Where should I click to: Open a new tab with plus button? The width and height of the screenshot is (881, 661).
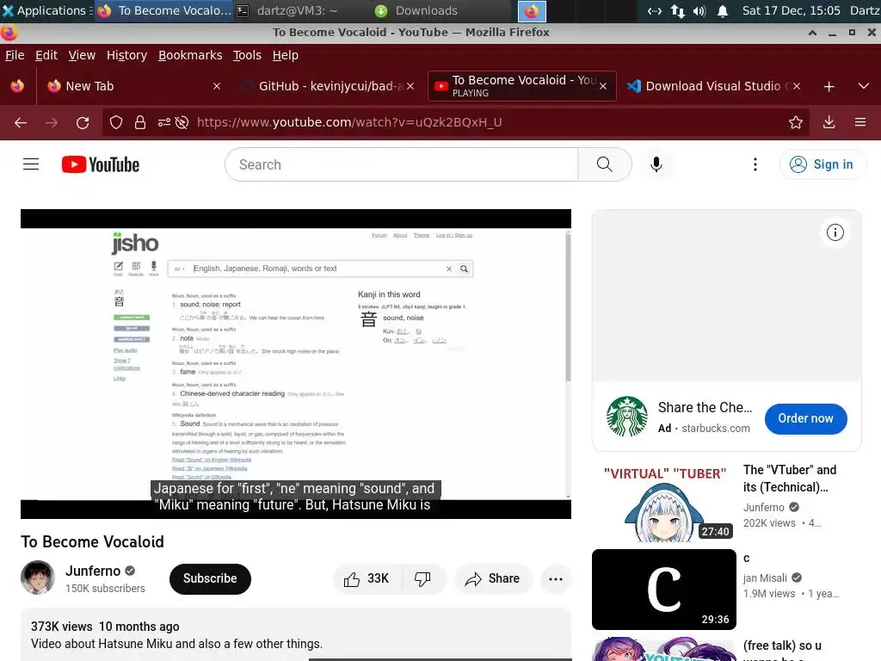pos(829,87)
